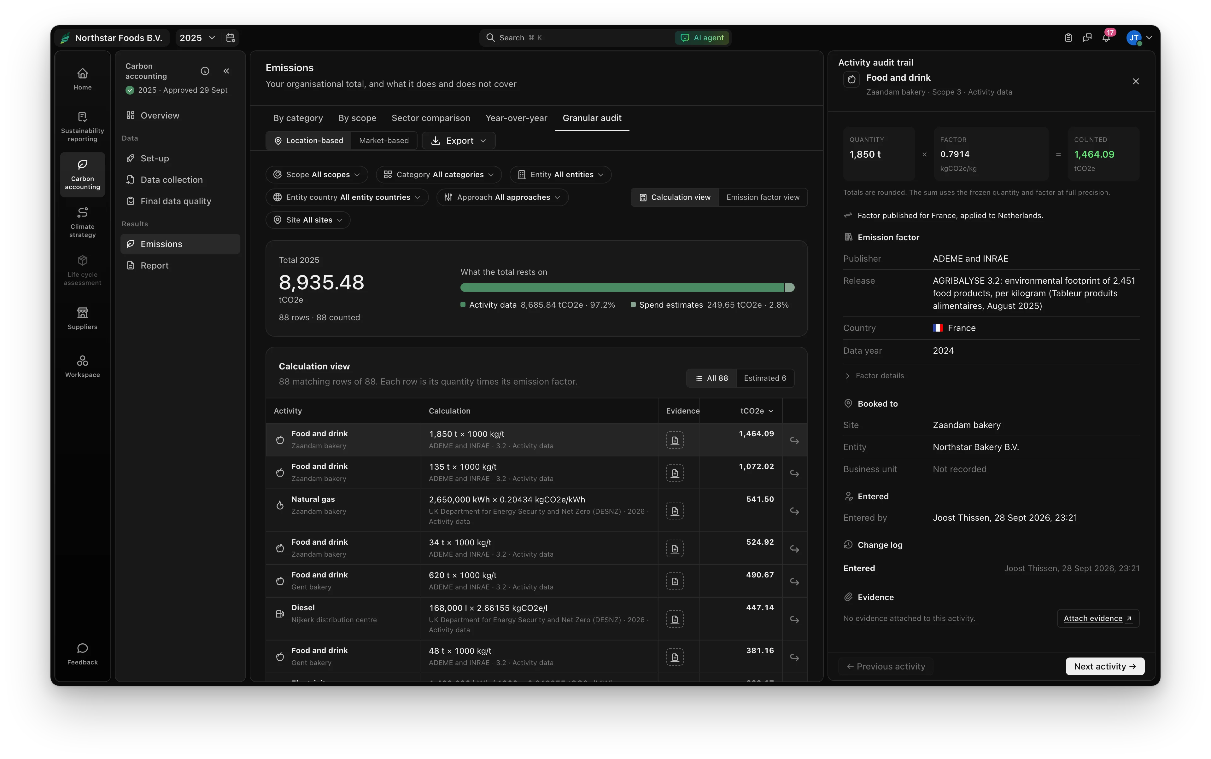Screen dimensions: 1211x759
Task: Launch the AI agent
Action: [x=702, y=38]
